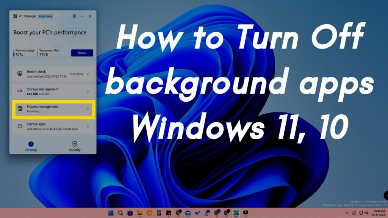
Task: Expand Health check chevron
Action: 88,74
